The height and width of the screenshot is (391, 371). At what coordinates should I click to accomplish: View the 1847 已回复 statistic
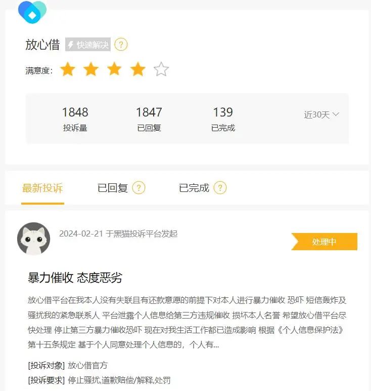coord(149,119)
